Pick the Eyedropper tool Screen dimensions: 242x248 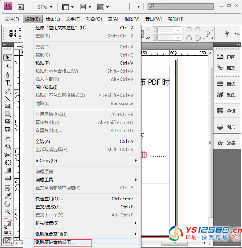point(8,196)
